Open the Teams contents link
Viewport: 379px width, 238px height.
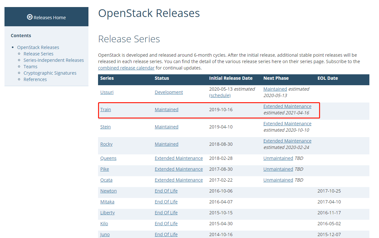[x=30, y=66]
